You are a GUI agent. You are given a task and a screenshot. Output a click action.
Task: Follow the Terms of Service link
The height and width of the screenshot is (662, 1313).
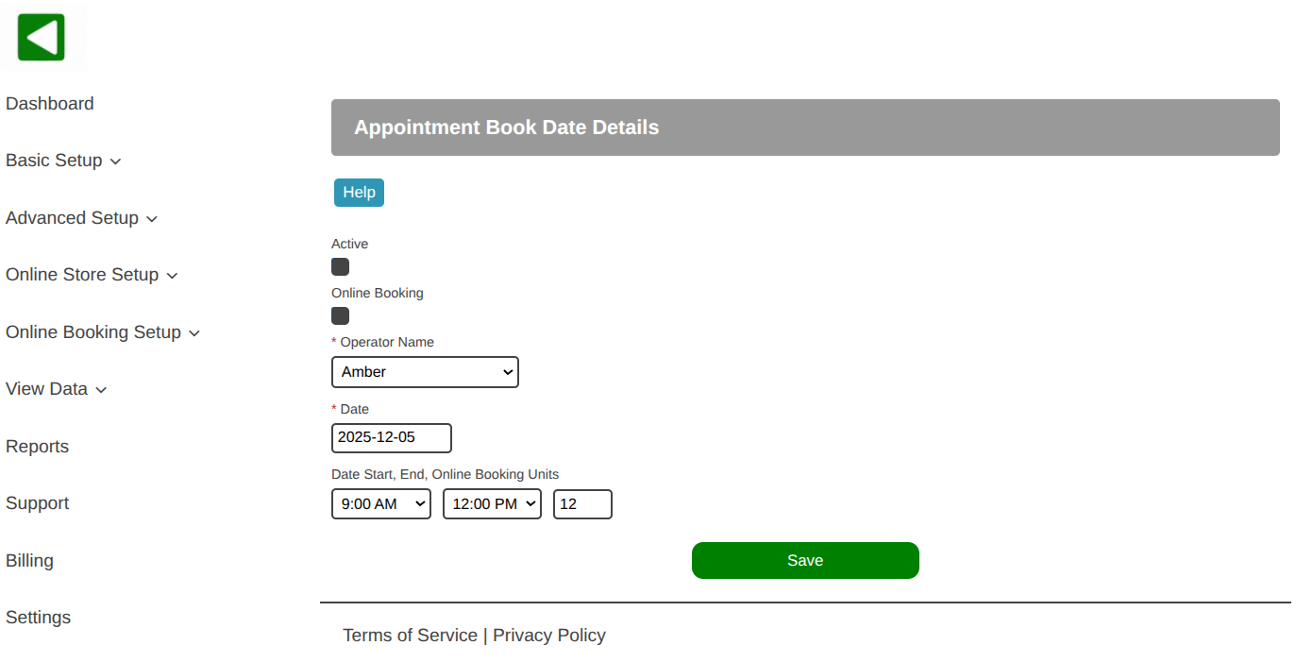(x=410, y=636)
